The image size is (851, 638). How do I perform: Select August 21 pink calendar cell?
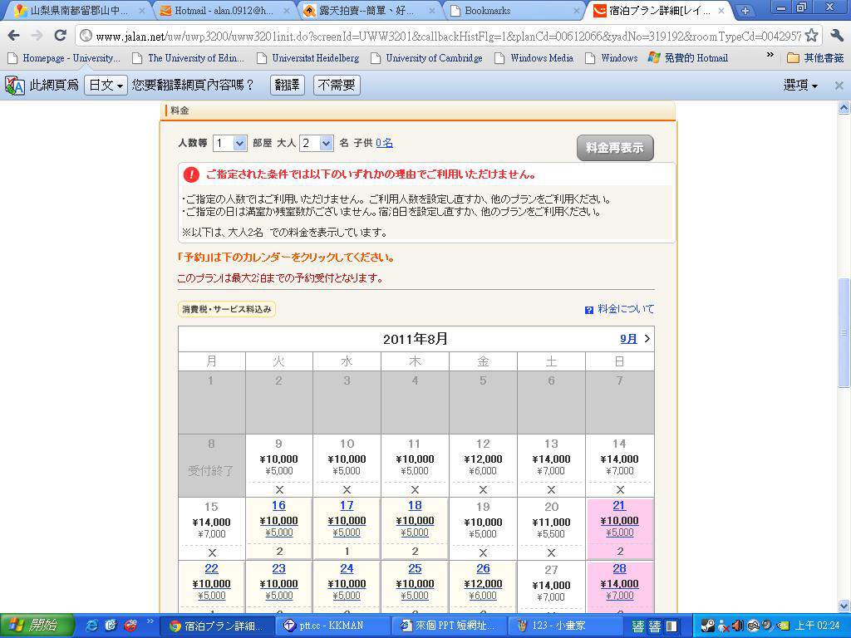[x=619, y=528]
